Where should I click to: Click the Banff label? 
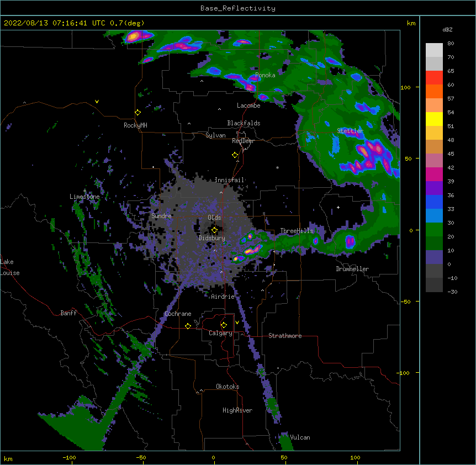coord(68,313)
